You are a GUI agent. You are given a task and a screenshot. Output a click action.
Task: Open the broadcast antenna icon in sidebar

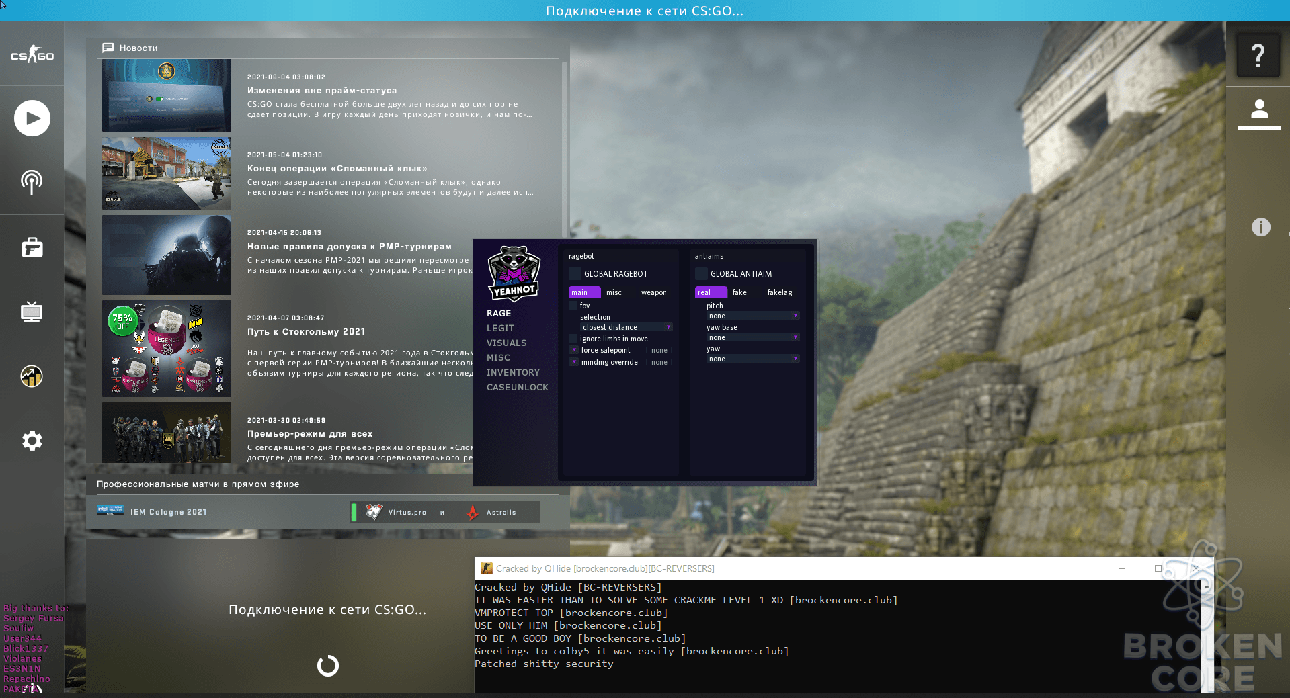(x=32, y=182)
